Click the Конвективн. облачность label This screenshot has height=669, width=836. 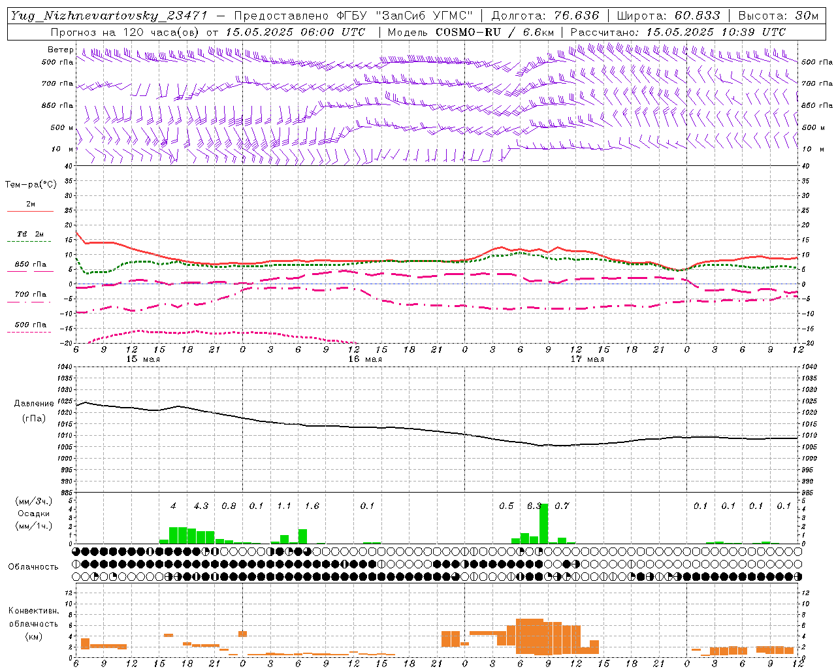tap(33, 617)
